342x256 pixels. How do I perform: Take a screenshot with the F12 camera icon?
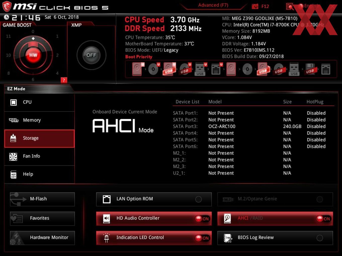[x=255, y=6]
